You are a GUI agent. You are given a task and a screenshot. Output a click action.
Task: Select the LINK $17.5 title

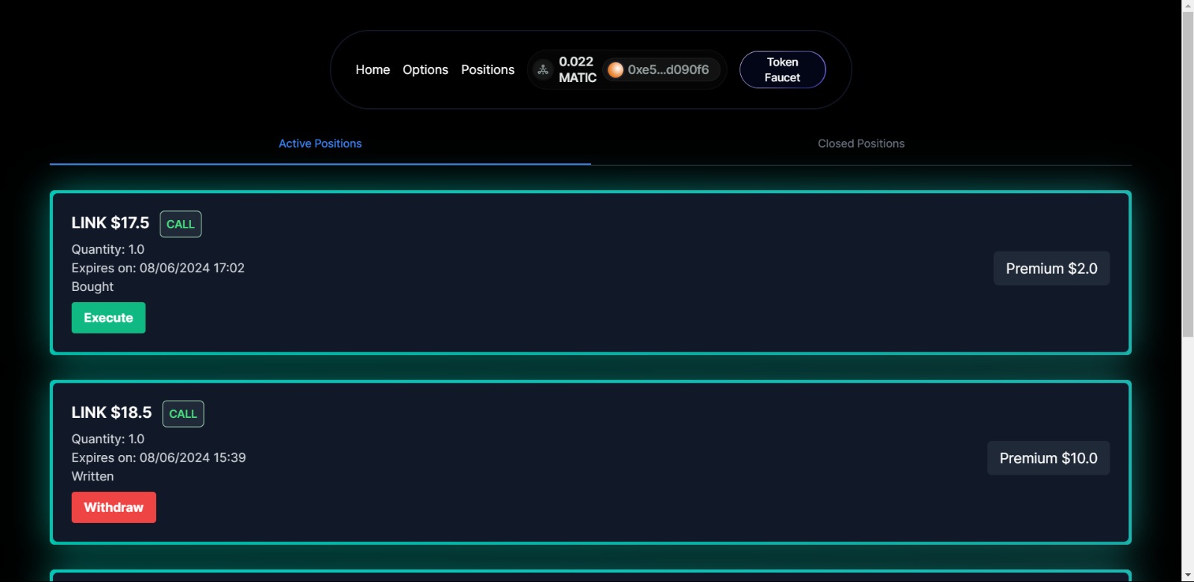(110, 223)
